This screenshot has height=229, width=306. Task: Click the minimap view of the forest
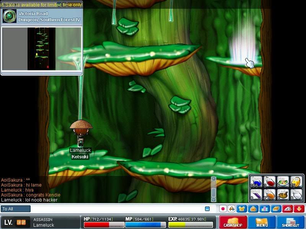(41, 49)
